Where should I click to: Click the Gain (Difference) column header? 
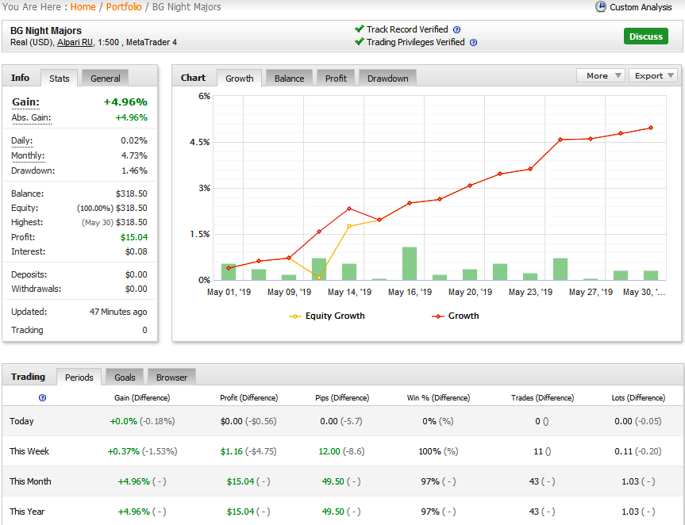click(142, 397)
